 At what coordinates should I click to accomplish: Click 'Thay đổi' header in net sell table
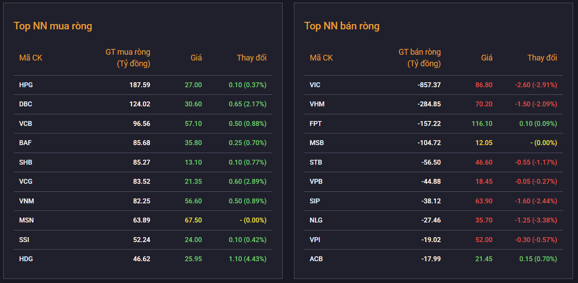542,58
